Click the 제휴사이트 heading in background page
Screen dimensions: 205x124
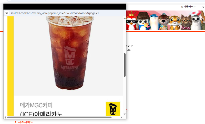click(25, 122)
